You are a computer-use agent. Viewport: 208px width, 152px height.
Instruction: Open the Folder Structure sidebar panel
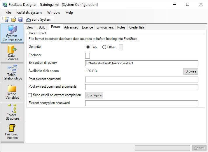[12, 112]
